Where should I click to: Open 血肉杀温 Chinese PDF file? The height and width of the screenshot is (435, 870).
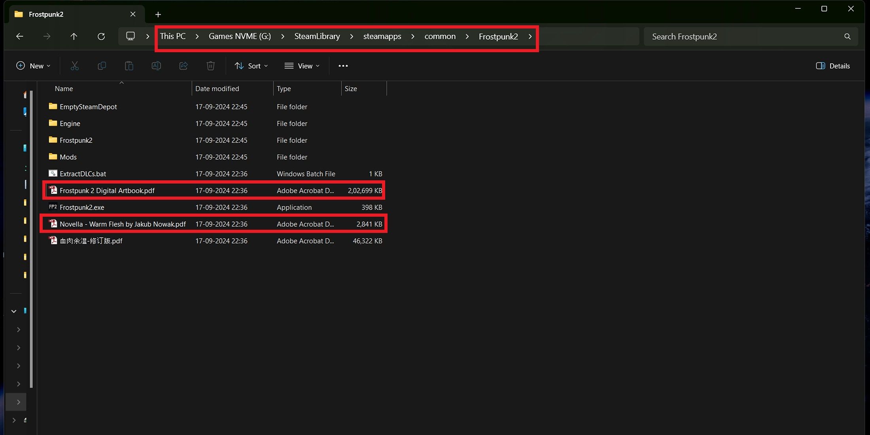coord(91,240)
